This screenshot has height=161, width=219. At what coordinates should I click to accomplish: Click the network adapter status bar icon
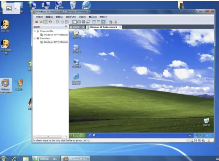(199, 140)
